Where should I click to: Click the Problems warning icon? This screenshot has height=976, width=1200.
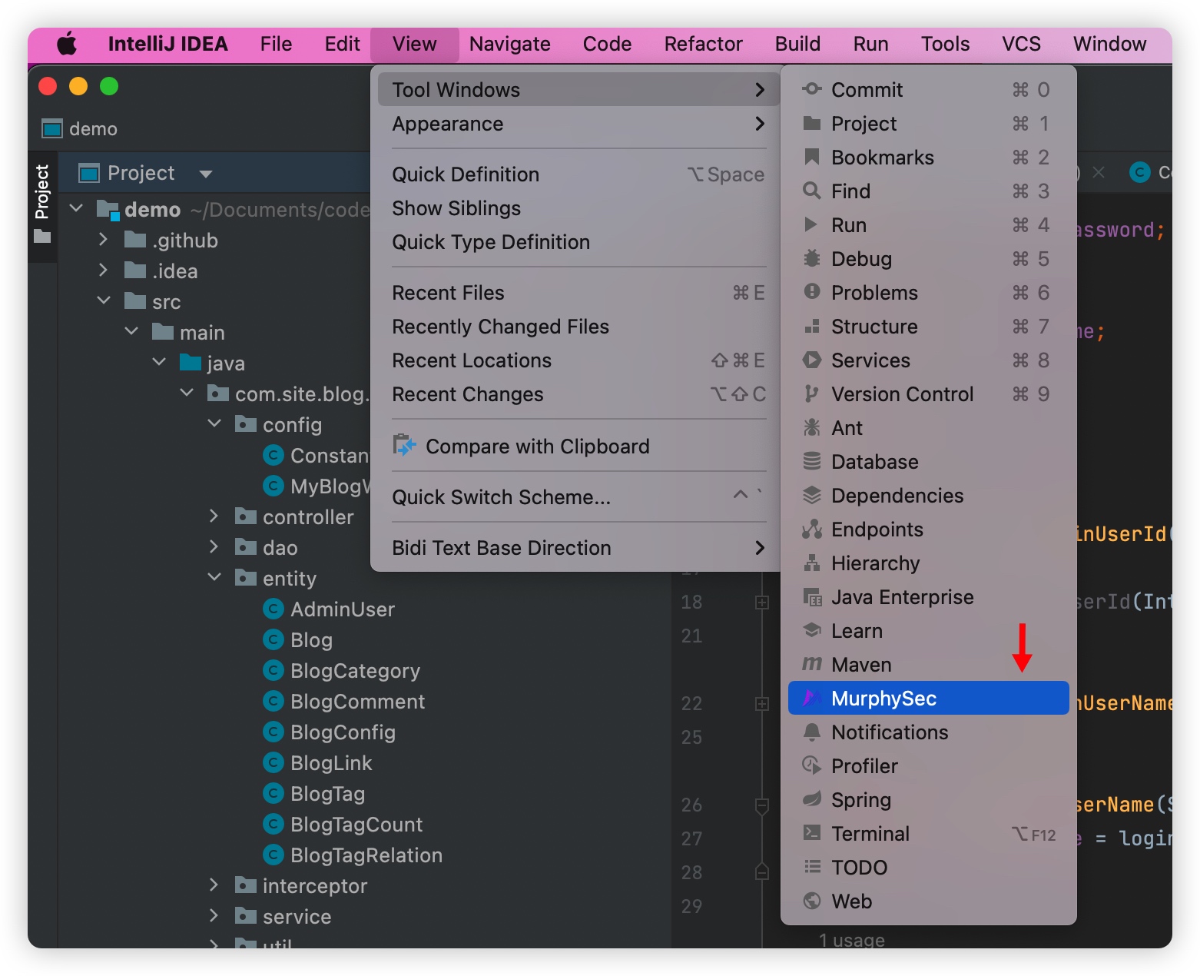pyautogui.click(x=811, y=292)
